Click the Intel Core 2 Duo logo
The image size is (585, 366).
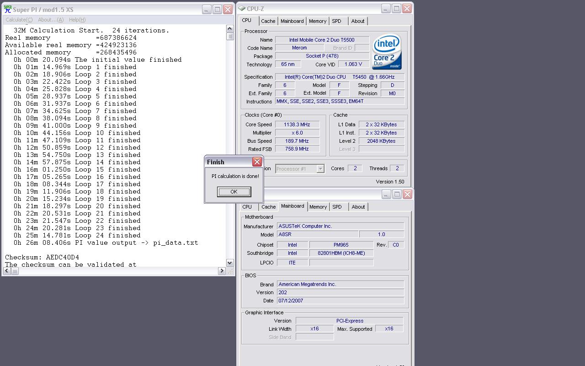[x=387, y=52]
